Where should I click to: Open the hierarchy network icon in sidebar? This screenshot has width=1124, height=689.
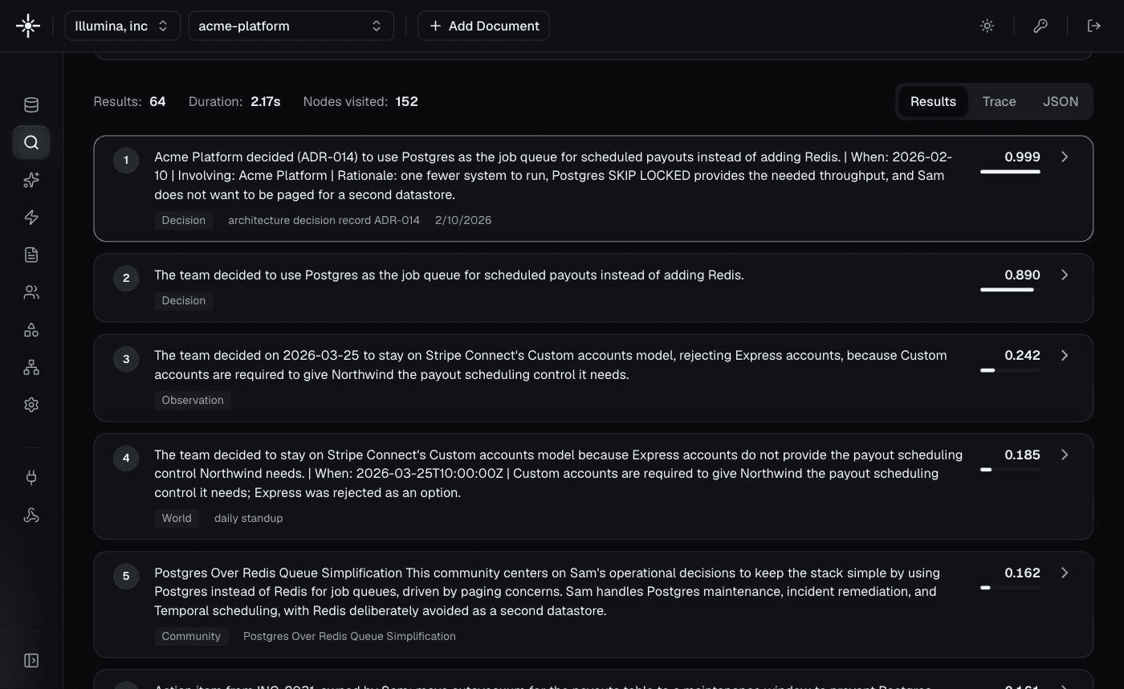[31, 367]
